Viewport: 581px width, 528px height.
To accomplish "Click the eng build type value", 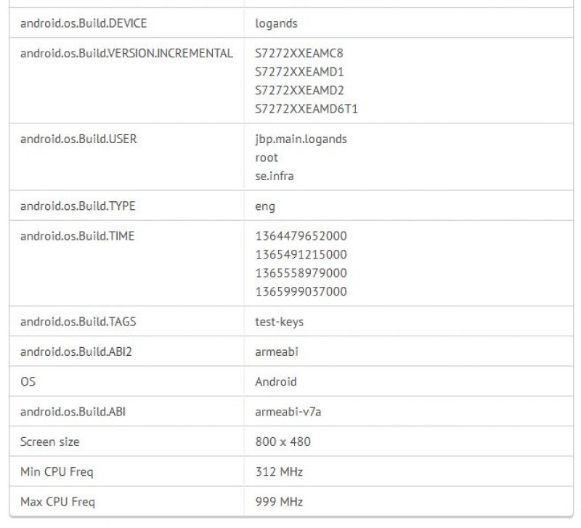I will pyautogui.click(x=265, y=207).
